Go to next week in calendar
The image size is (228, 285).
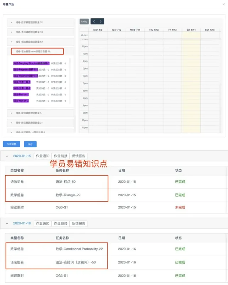101,21
